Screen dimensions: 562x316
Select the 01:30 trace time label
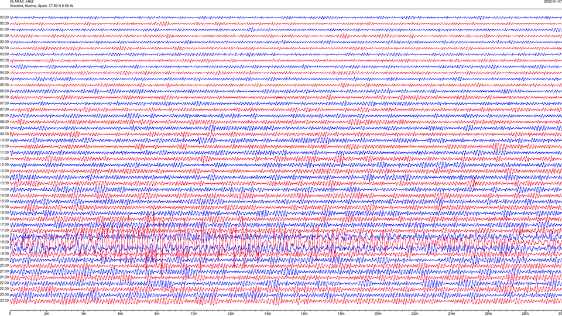point(5,36)
